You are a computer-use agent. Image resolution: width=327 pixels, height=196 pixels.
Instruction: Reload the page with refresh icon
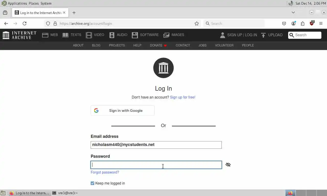tap(25, 23)
